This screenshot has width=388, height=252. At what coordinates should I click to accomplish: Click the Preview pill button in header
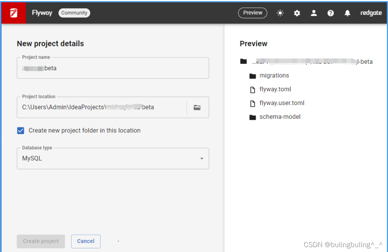(253, 13)
